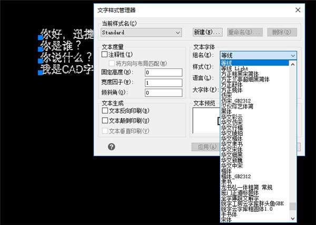Image resolution: width=316 pixels, height=225 pixels.
Task: Open the help question mark icon
Action: 112,147
